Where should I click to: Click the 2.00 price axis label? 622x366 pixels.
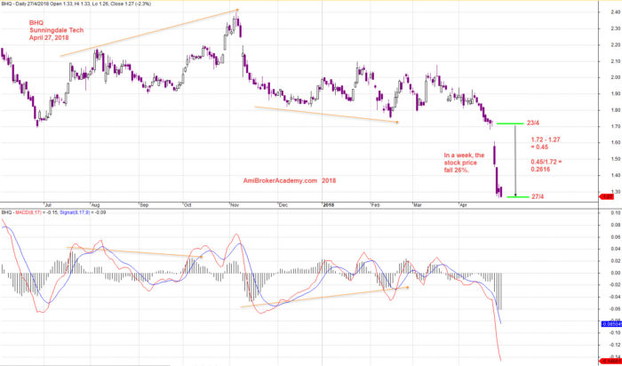click(614, 77)
